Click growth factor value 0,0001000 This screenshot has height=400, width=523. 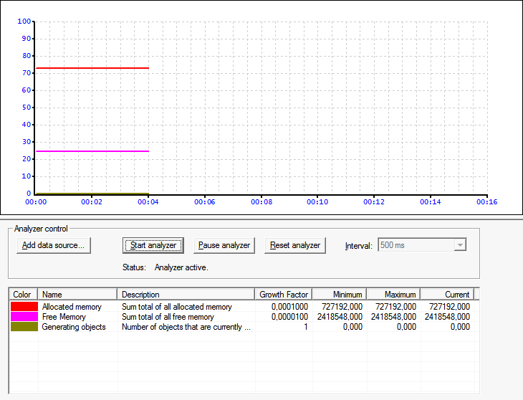(289, 307)
